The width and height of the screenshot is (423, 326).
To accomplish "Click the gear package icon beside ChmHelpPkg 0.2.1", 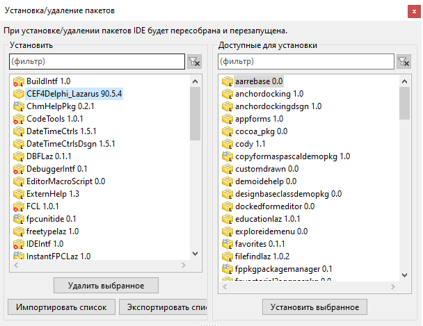I will 19,106.
